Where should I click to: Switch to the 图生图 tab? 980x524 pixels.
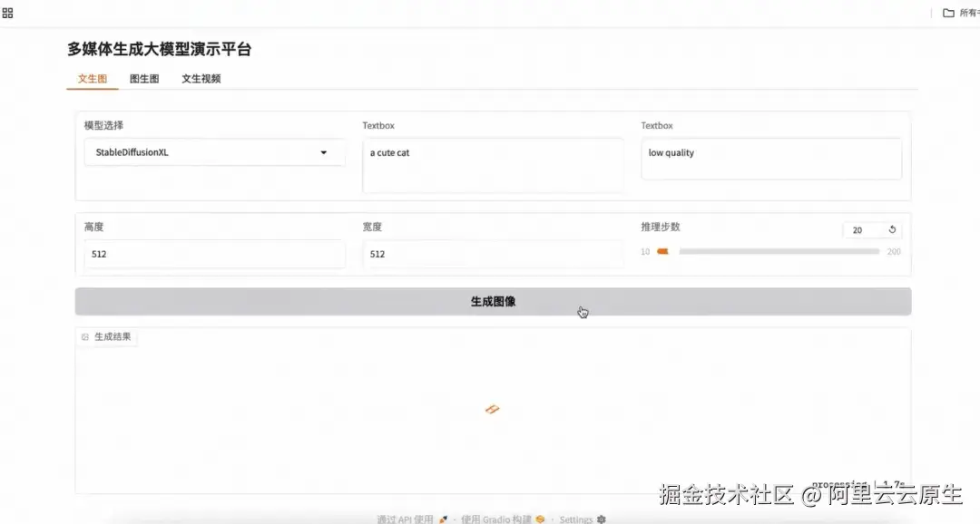click(143, 79)
